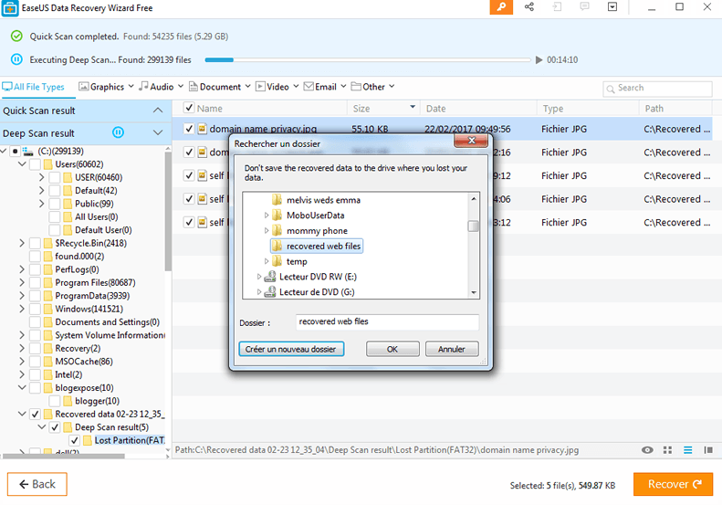Uncheck the Deep Scan result(5) checkbox
The width and height of the screenshot is (722, 505).
pos(55,427)
